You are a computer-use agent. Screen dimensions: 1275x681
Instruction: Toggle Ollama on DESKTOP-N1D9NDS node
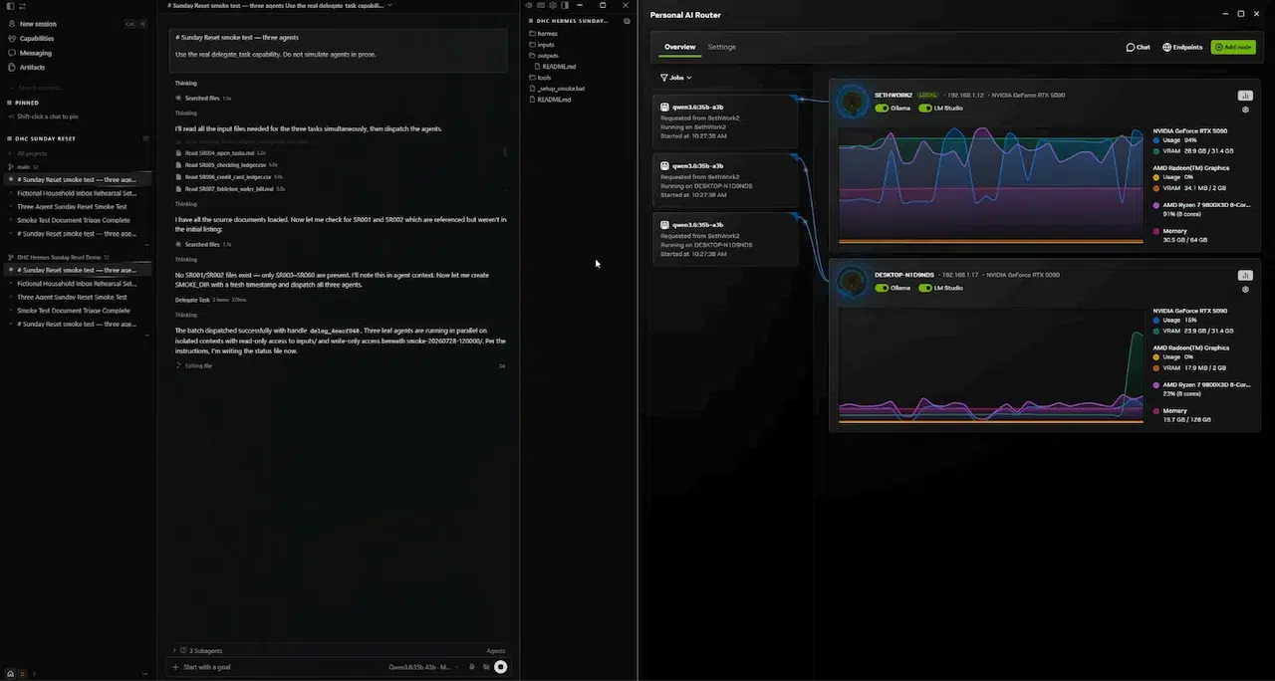[882, 288]
